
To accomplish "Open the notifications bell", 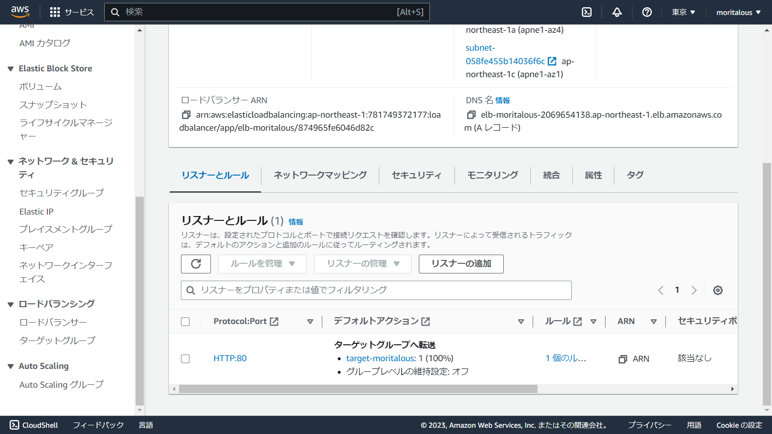I will point(617,12).
